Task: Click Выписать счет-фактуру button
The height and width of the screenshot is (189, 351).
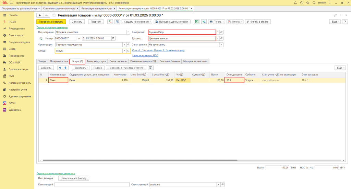Action: (74, 178)
